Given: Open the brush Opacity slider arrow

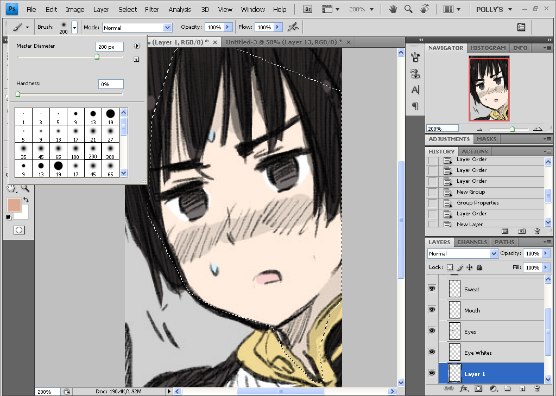Looking at the screenshot, I should coord(228,27).
